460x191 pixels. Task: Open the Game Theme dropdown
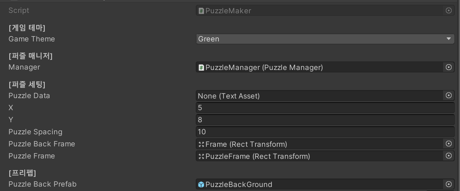(325, 39)
